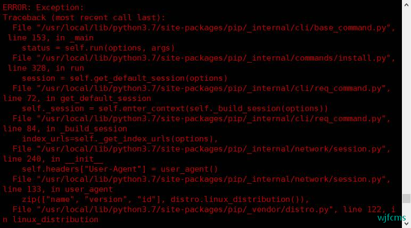Click the 'self.enter_context(self._build_session' code line
Viewport: 411px width, 228px height.
[175, 108]
